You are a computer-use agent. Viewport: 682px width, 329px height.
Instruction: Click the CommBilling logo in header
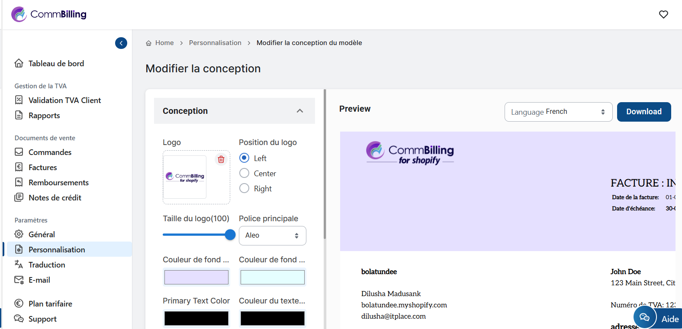(x=49, y=14)
